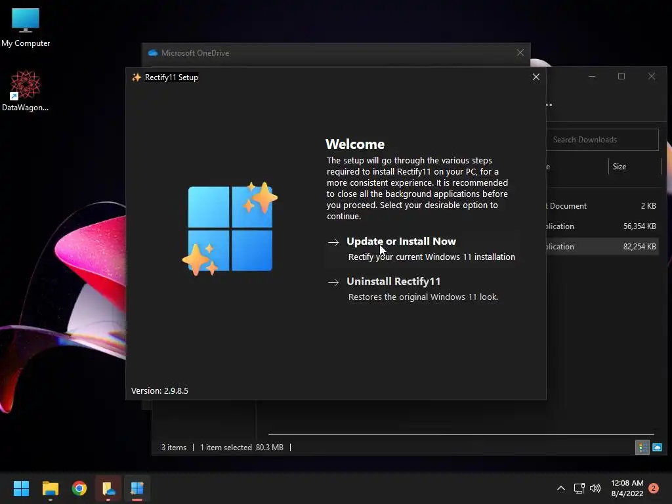Select the 82,254 KB application row
This screenshot has width=672, height=504.
point(602,247)
